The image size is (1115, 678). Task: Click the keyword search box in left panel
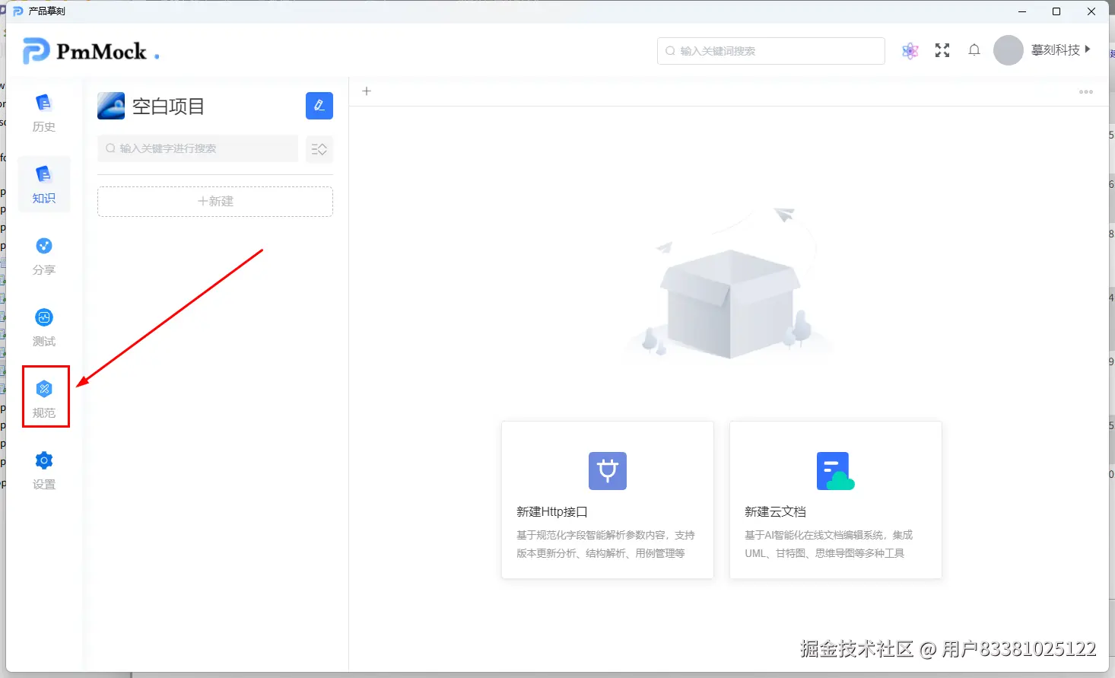coord(196,148)
